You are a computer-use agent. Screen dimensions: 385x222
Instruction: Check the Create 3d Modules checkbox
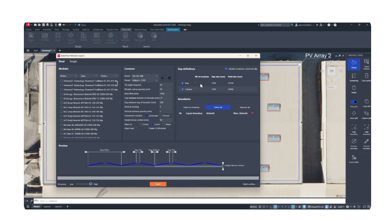[168, 128]
